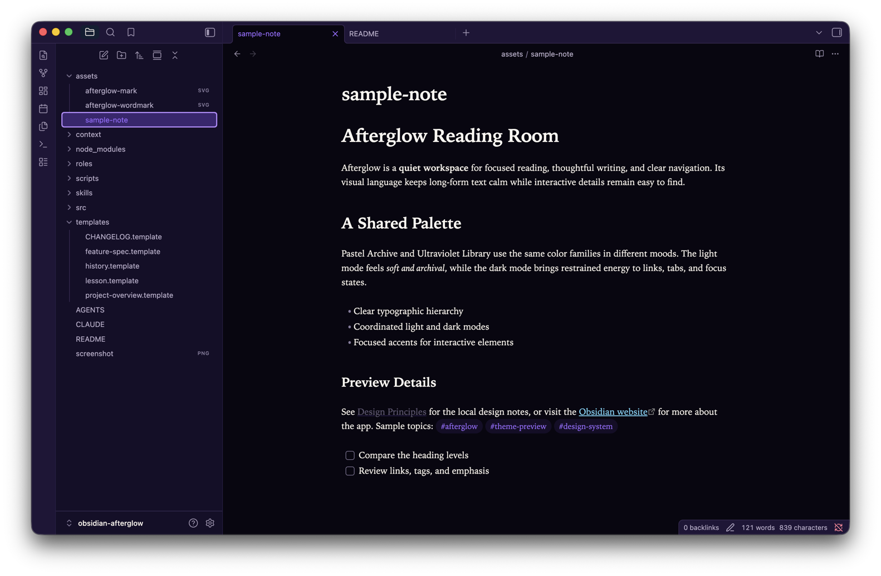881x576 pixels.
Task: Open the tab list dropdown chevron
Action: point(819,33)
